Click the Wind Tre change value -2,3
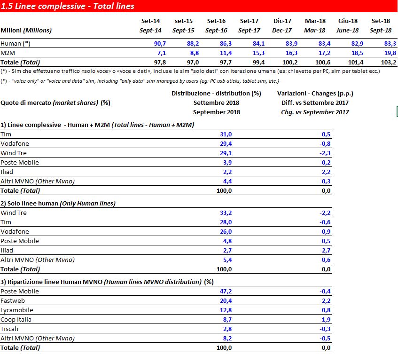 coord(324,153)
